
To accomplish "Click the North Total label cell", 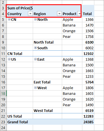I will tap(47, 42).
